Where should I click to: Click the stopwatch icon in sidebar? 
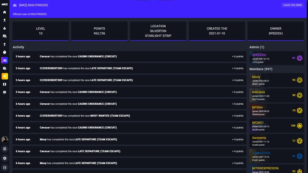coord(5,52)
